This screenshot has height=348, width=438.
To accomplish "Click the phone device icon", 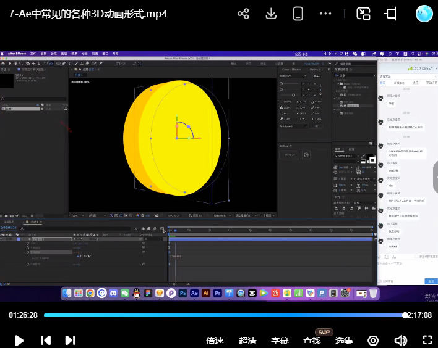I will point(298,14).
